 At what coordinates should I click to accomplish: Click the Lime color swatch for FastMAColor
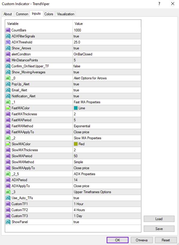76,108
